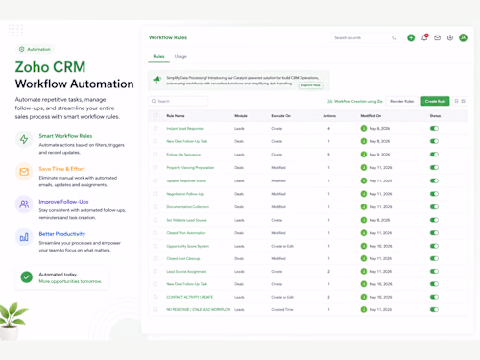The width and height of the screenshot is (480, 360).
Task: Click the magnifier icon in Search records
Action: [395, 37]
